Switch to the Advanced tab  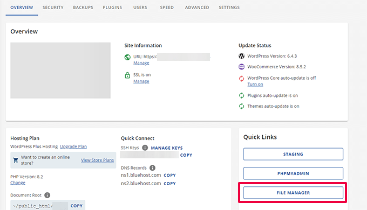pyautogui.click(x=197, y=8)
